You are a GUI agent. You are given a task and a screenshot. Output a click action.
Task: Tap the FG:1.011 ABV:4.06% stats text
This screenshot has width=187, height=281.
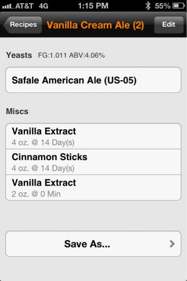click(71, 55)
